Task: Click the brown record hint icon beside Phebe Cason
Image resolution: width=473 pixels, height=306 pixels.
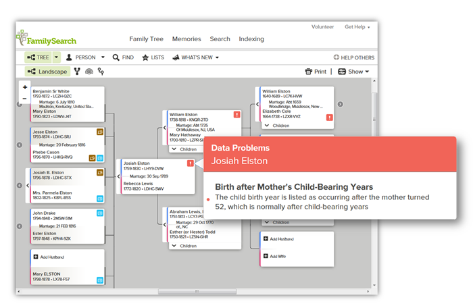Action: [92, 157]
